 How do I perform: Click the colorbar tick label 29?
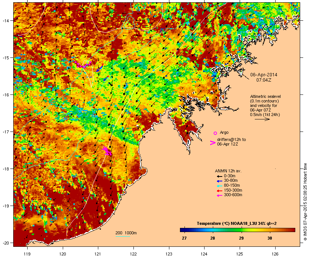coord(241,238)
